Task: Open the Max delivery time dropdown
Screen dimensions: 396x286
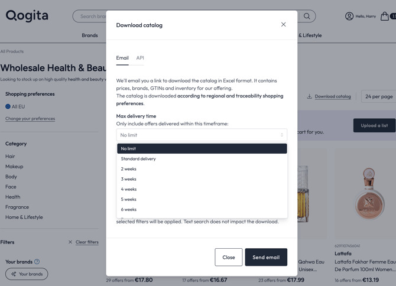Action: point(202,135)
